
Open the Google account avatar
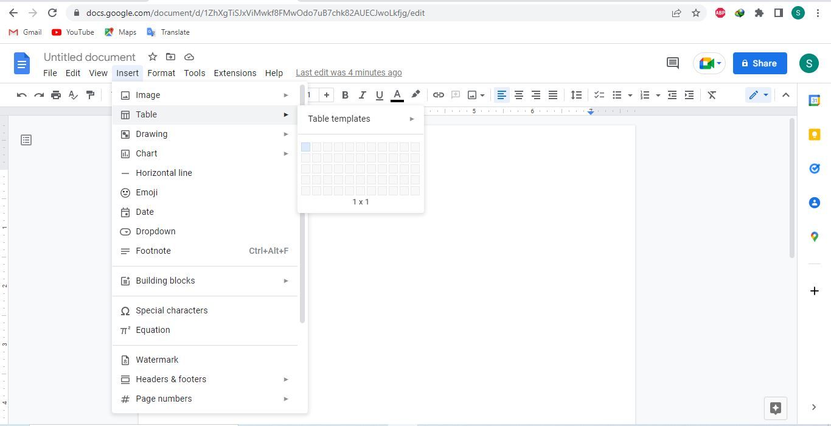pos(808,63)
